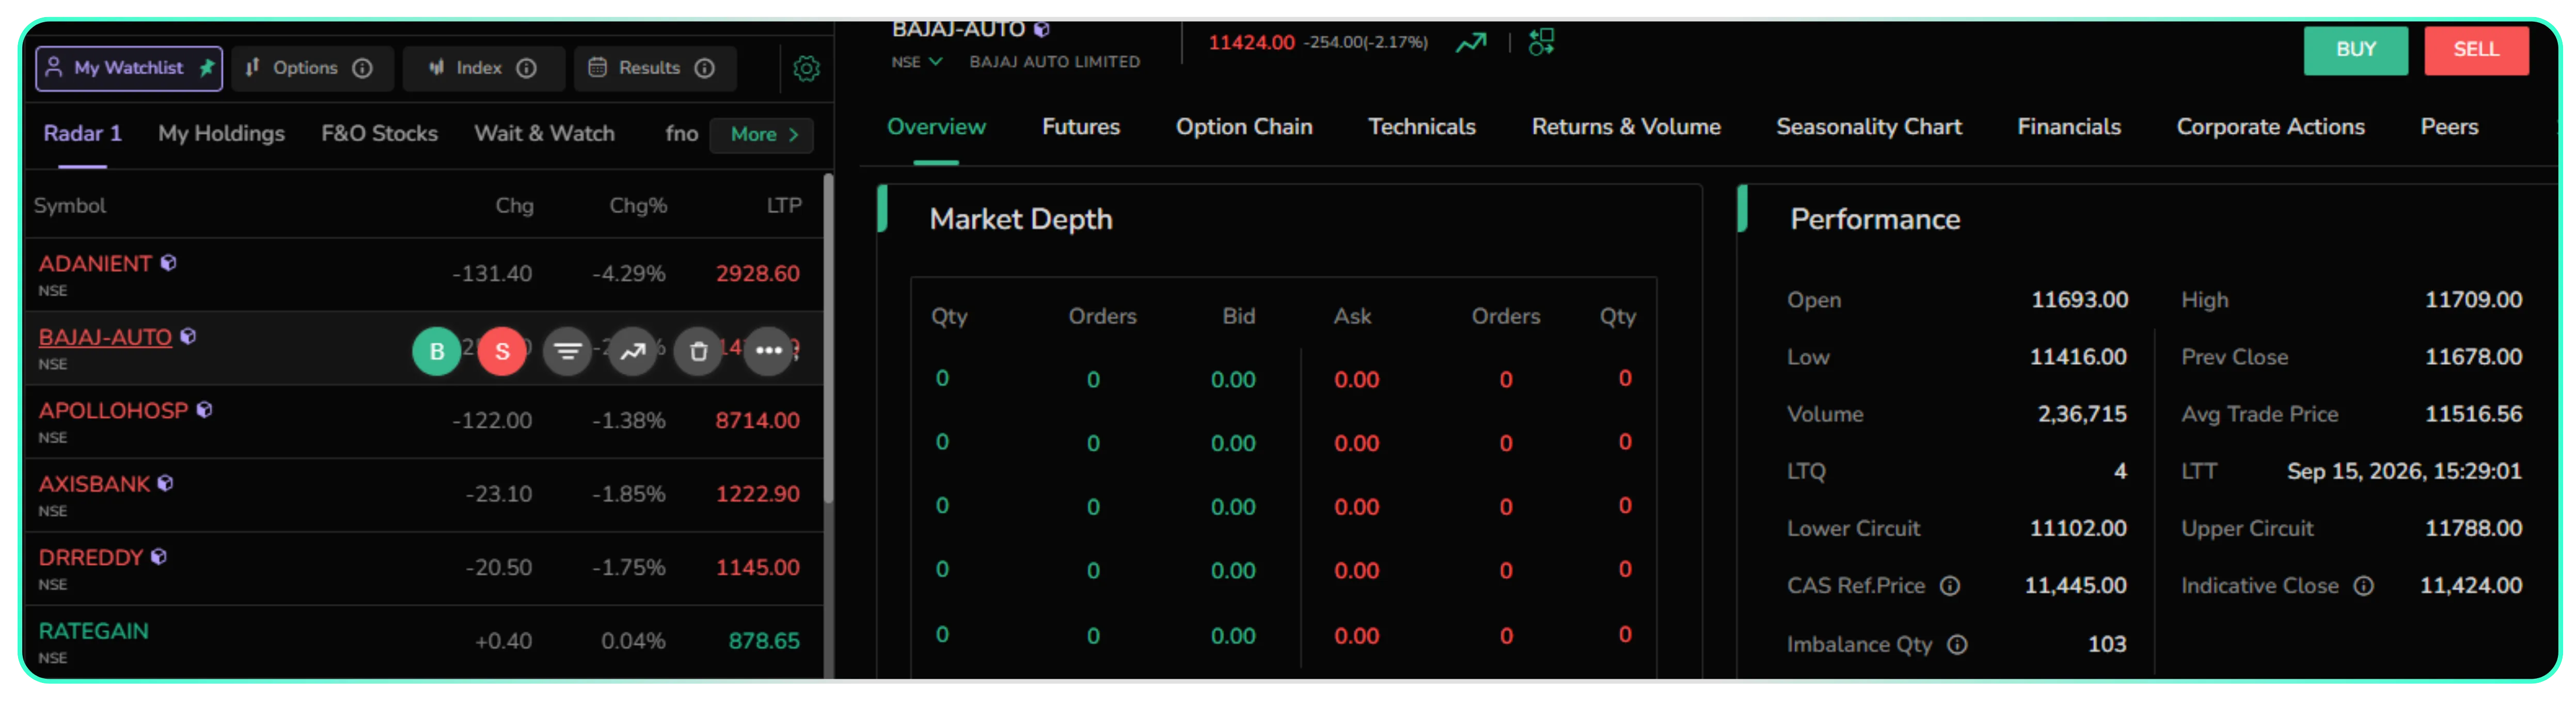This screenshot has height=703, width=2576.
Task: Open the Seasonality Chart tab
Action: (x=1868, y=127)
